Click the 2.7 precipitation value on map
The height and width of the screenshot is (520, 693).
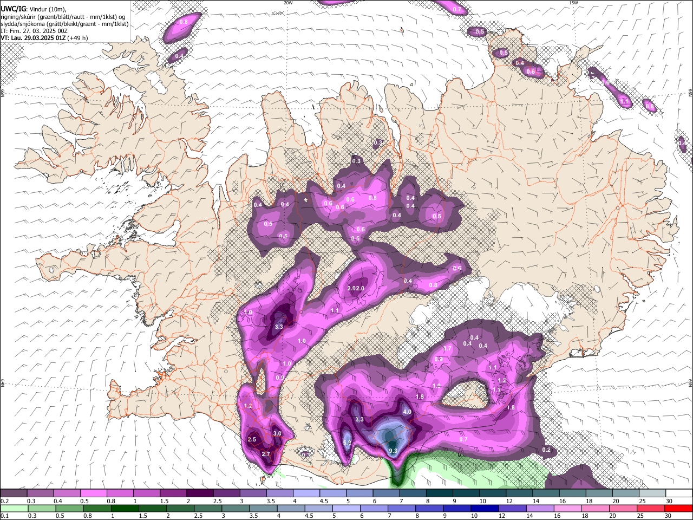coord(266,454)
